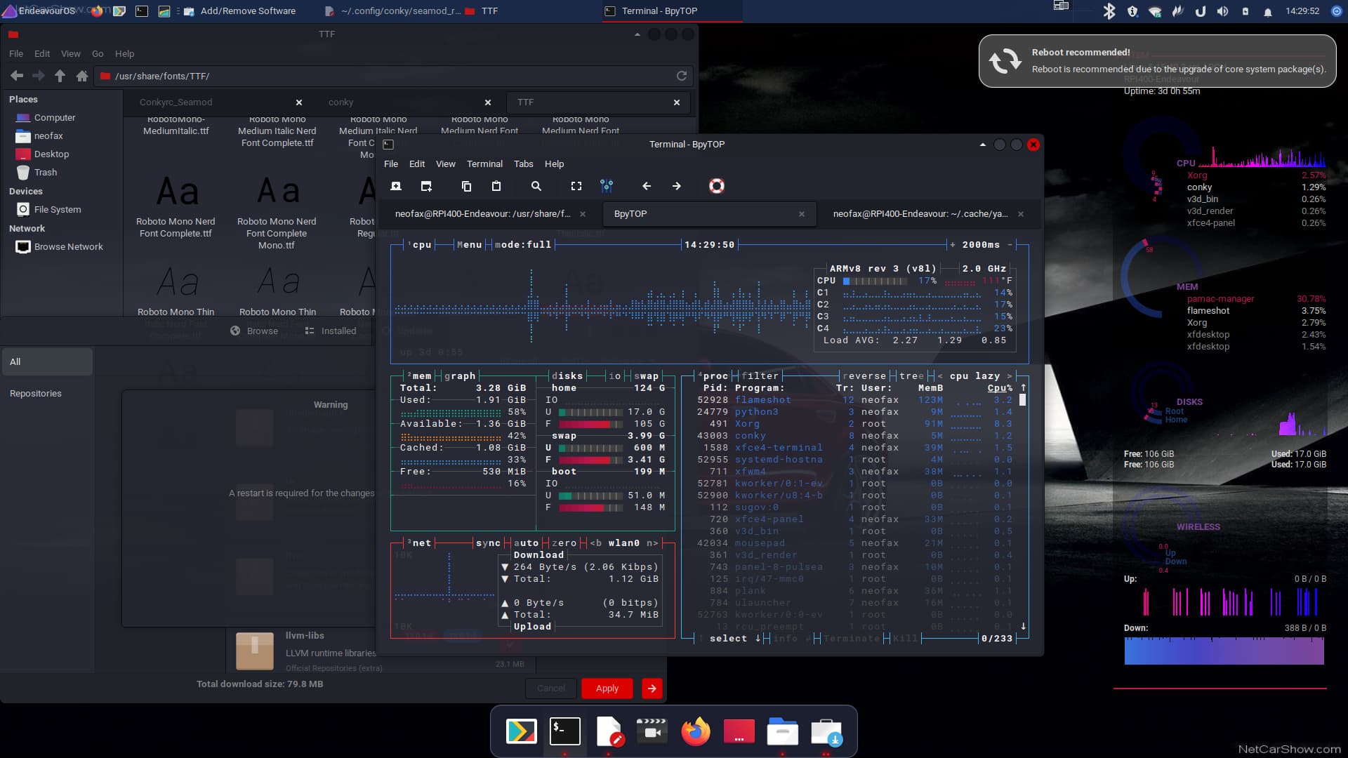
Task: Reload the /usr/share/fonts/TTF/ folder
Action: tap(681, 76)
